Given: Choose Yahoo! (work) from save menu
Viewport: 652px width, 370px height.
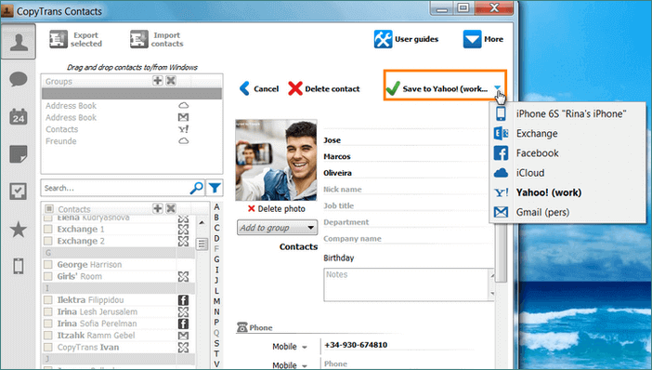Looking at the screenshot, I should (568, 192).
